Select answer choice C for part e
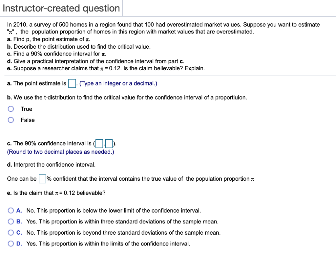This screenshot has height=254, width=336. click(10, 232)
